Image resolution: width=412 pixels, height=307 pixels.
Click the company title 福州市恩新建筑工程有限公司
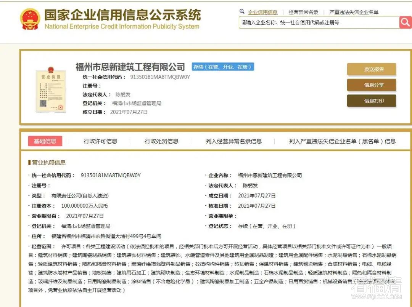pyautogui.click(x=130, y=67)
